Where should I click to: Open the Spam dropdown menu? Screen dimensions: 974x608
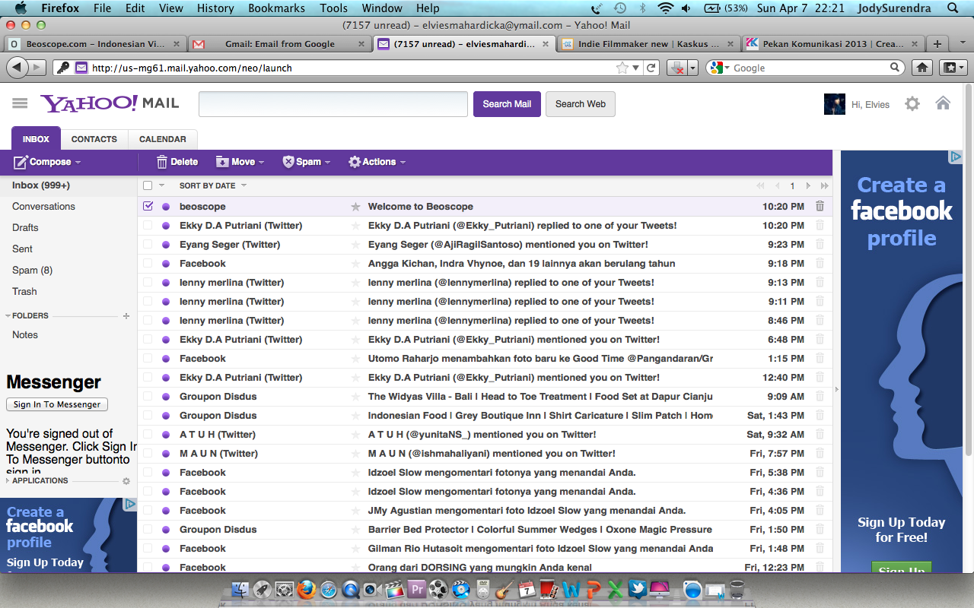pos(306,162)
